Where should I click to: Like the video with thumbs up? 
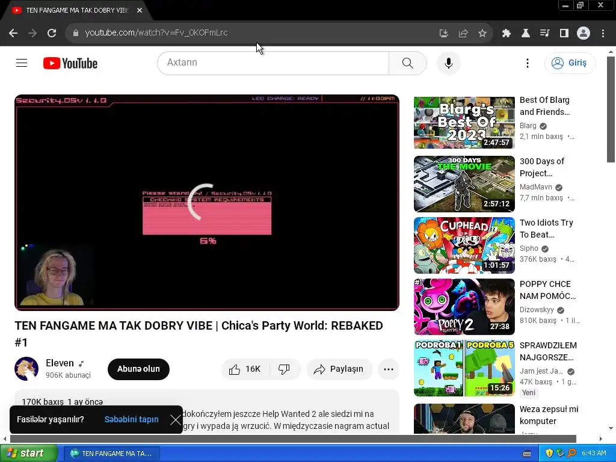[x=246, y=369]
